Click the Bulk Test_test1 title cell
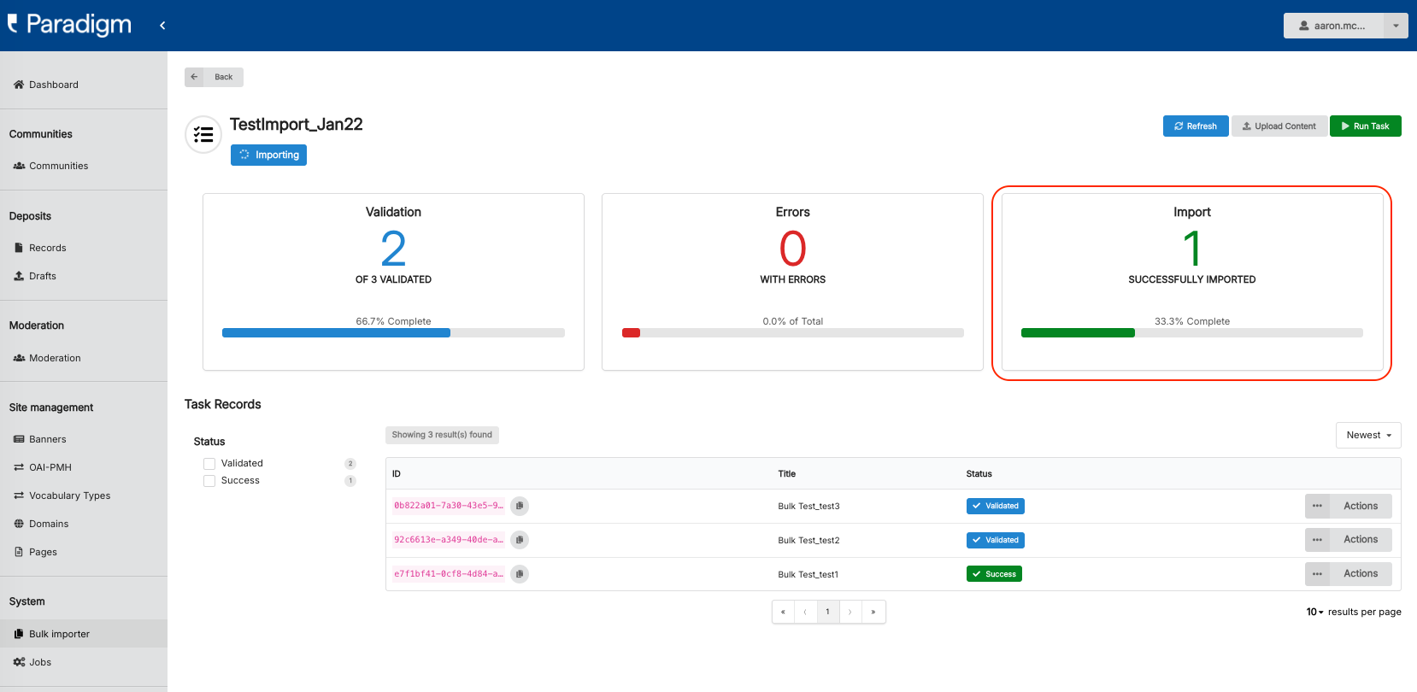The height and width of the screenshot is (692, 1417). click(x=808, y=575)
